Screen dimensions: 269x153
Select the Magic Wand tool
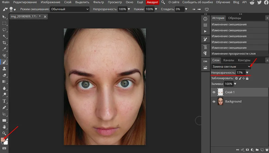pyautogui.click(x=4, y=36)
